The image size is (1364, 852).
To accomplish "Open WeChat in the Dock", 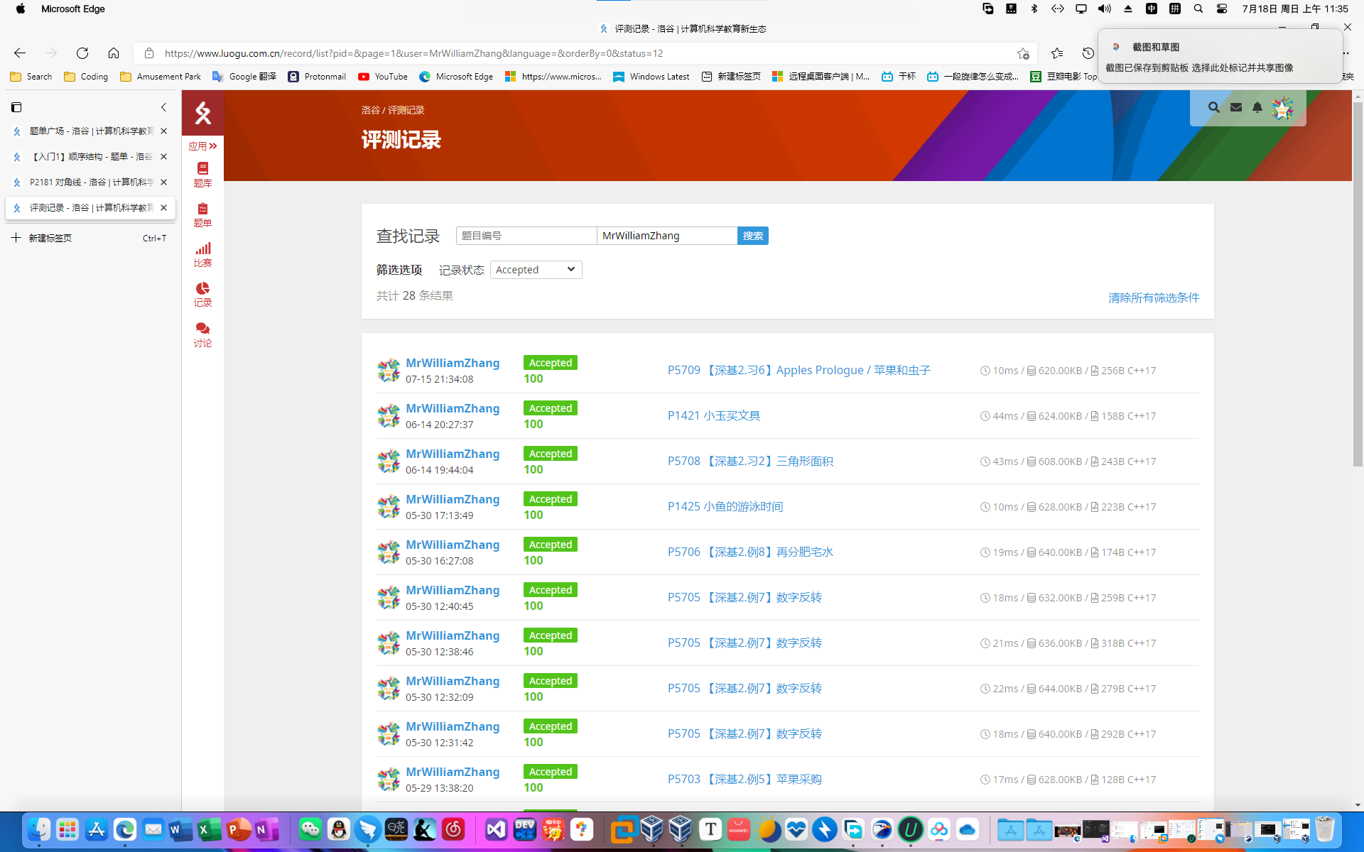I will point(310,829).
